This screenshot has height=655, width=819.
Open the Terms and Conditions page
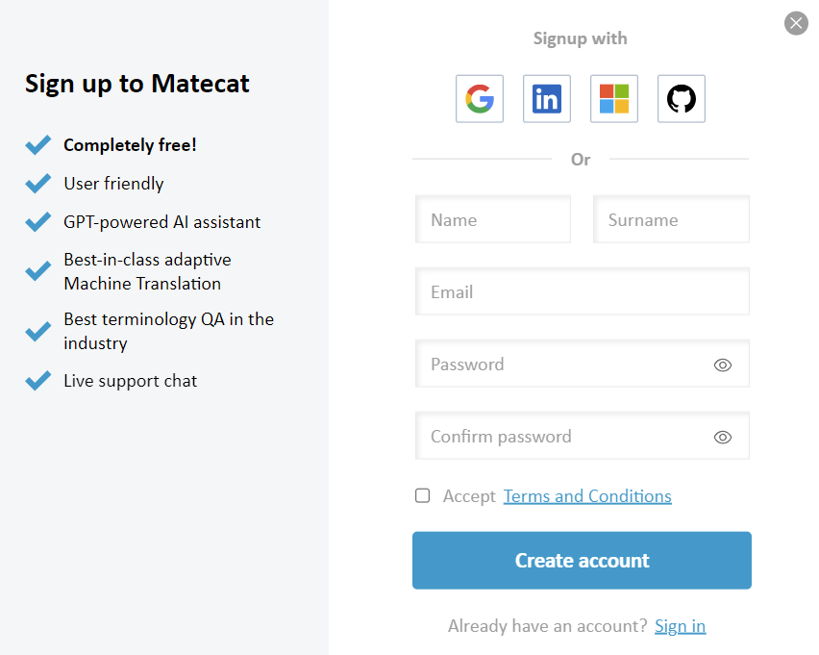[x=587, y=495]
